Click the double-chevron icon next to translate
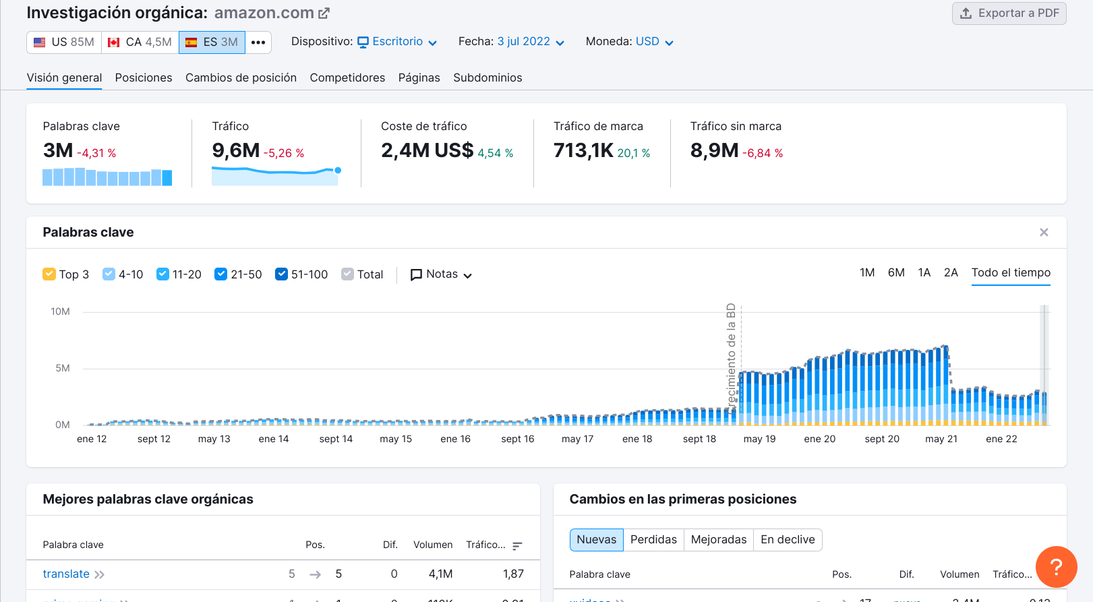The width and height of the screenshot is (1093, 602). click(x=100, y=574)
